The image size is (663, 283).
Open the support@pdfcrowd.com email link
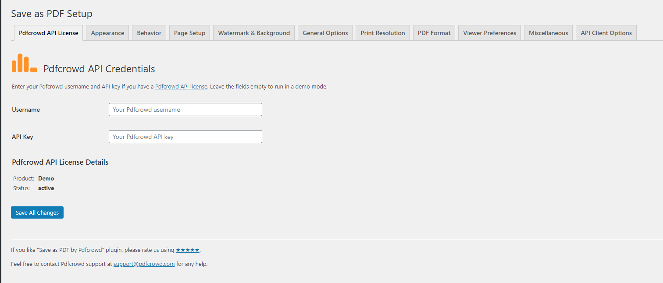[x=144, y=264]
